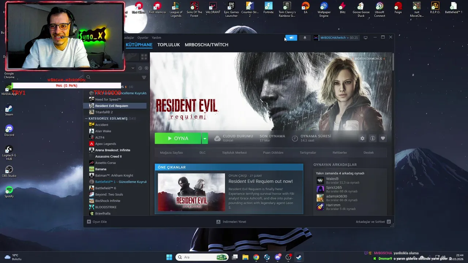
Task: Open friend Sprict265 in friends list
Action: click(x=334, y=187)
